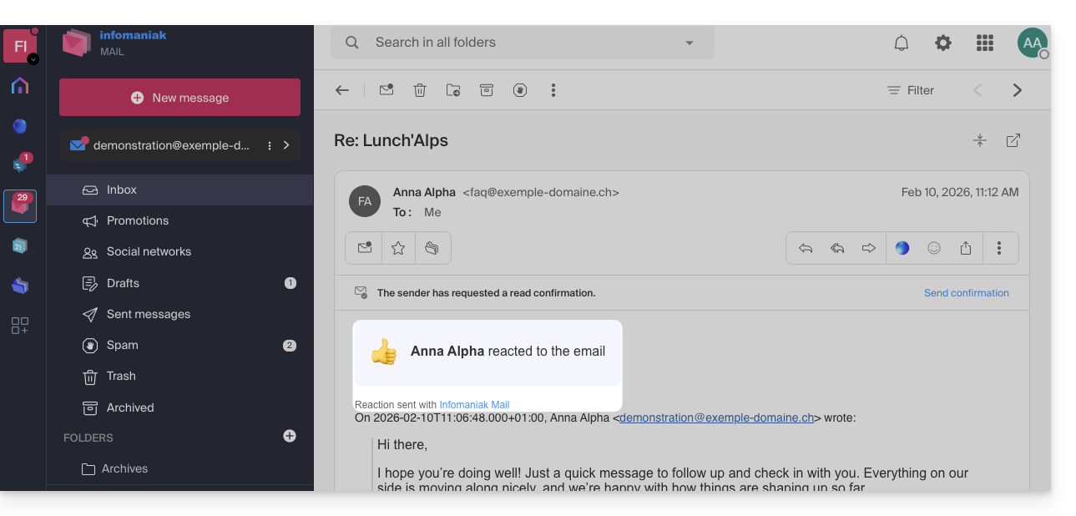
Task: Click the New message button
Action: point(179,98)
